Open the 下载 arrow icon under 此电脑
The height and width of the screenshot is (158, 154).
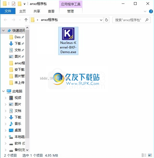click(11, 117)
